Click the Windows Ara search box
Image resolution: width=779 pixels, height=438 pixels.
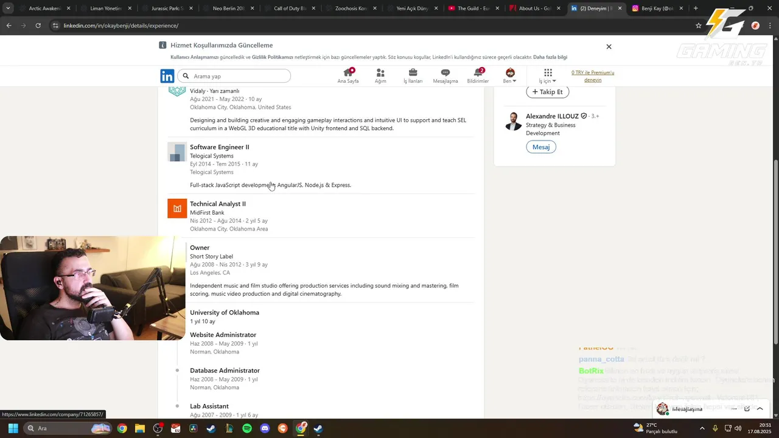coord(68,428)
